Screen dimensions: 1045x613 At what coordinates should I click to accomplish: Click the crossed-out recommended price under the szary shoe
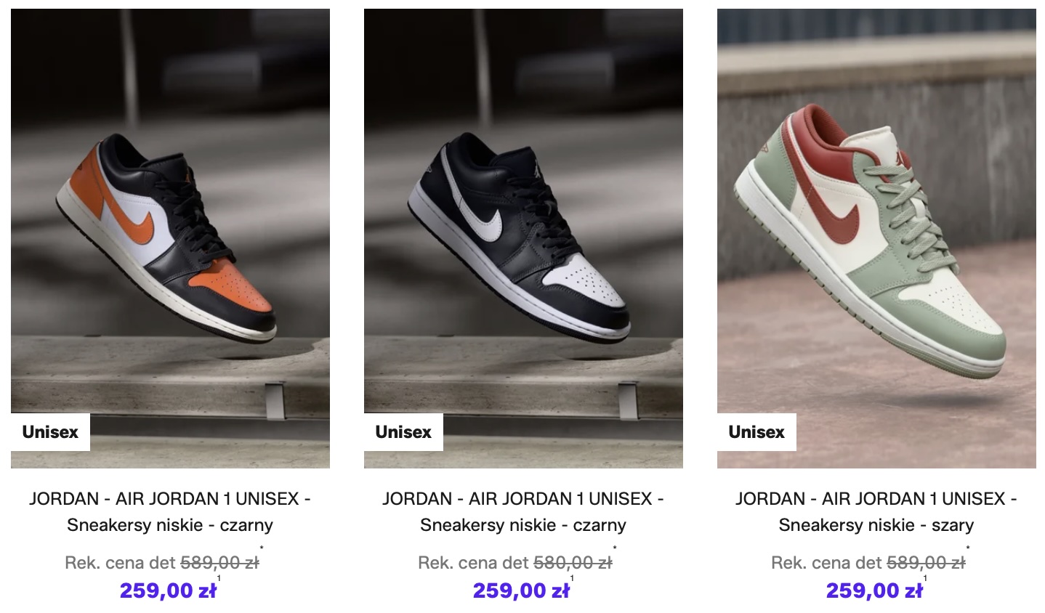[x=926, y=563]
